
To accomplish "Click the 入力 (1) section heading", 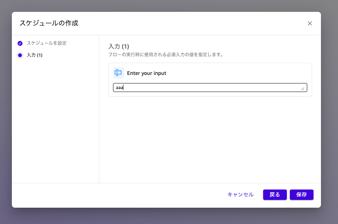I will pyautogui.click(x=115, y=46).
